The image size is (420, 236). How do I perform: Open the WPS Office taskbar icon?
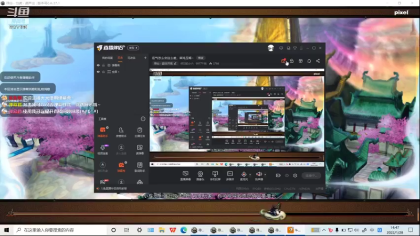tap(173, 230)
